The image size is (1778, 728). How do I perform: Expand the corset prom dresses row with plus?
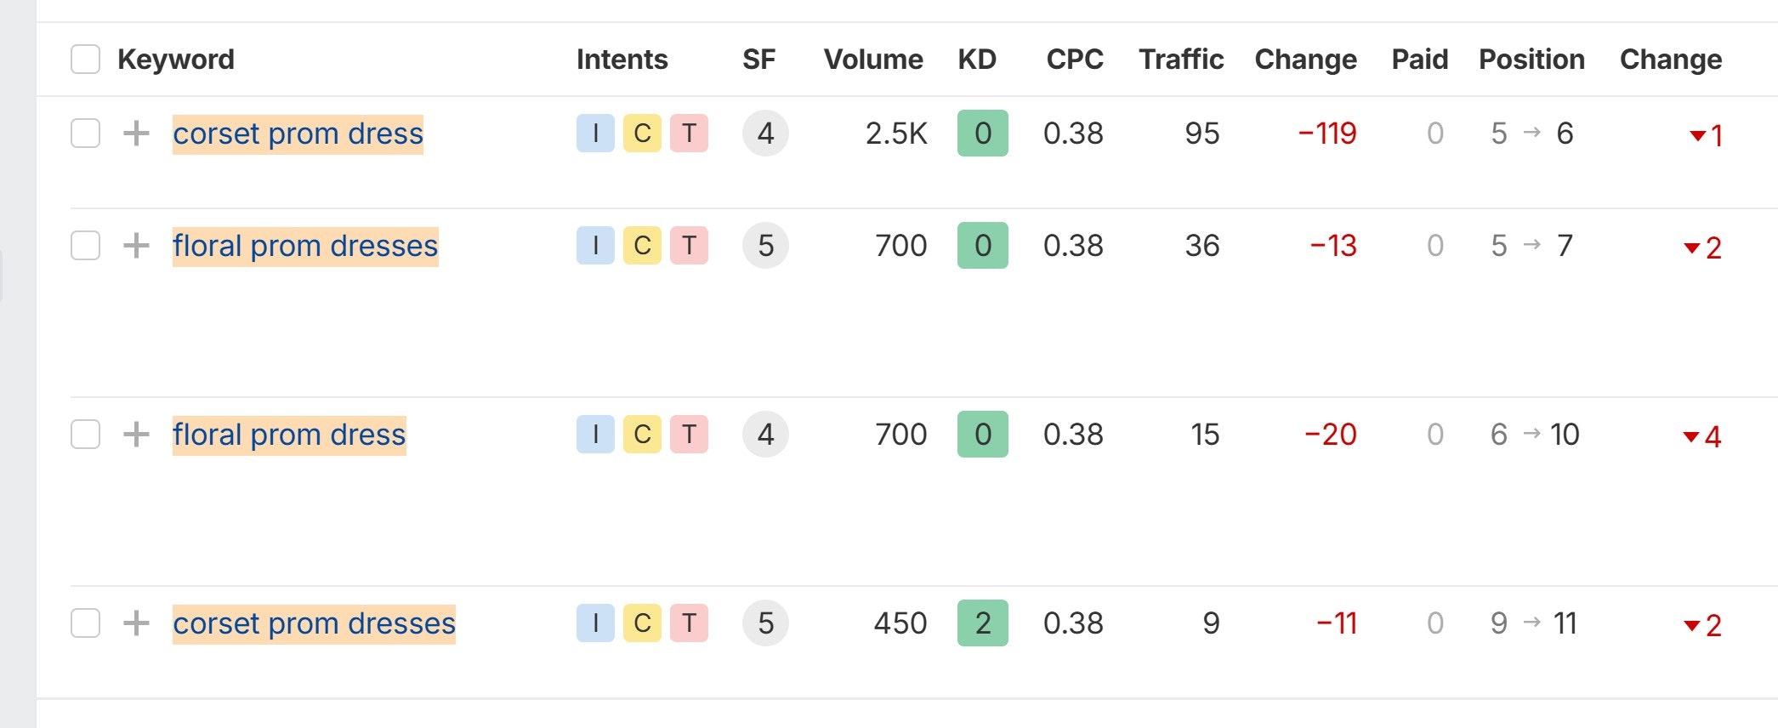[136, 623]
